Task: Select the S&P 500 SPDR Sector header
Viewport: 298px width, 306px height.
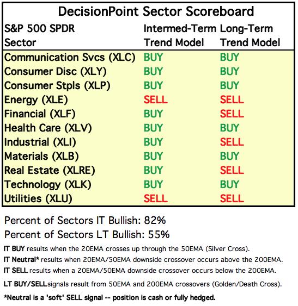Action: coord(39,35)
